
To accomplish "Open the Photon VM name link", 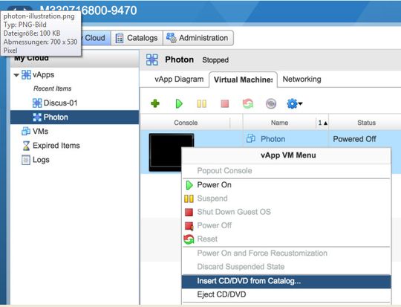I will [273, 139].
